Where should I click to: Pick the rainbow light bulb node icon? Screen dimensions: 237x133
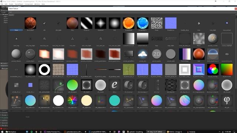73,100
